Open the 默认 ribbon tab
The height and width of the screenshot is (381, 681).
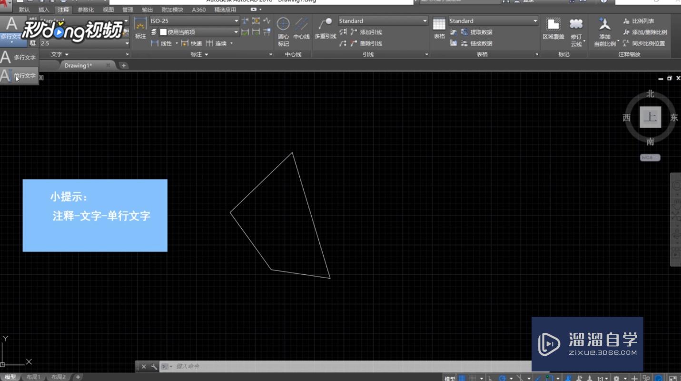click(24, 10)
